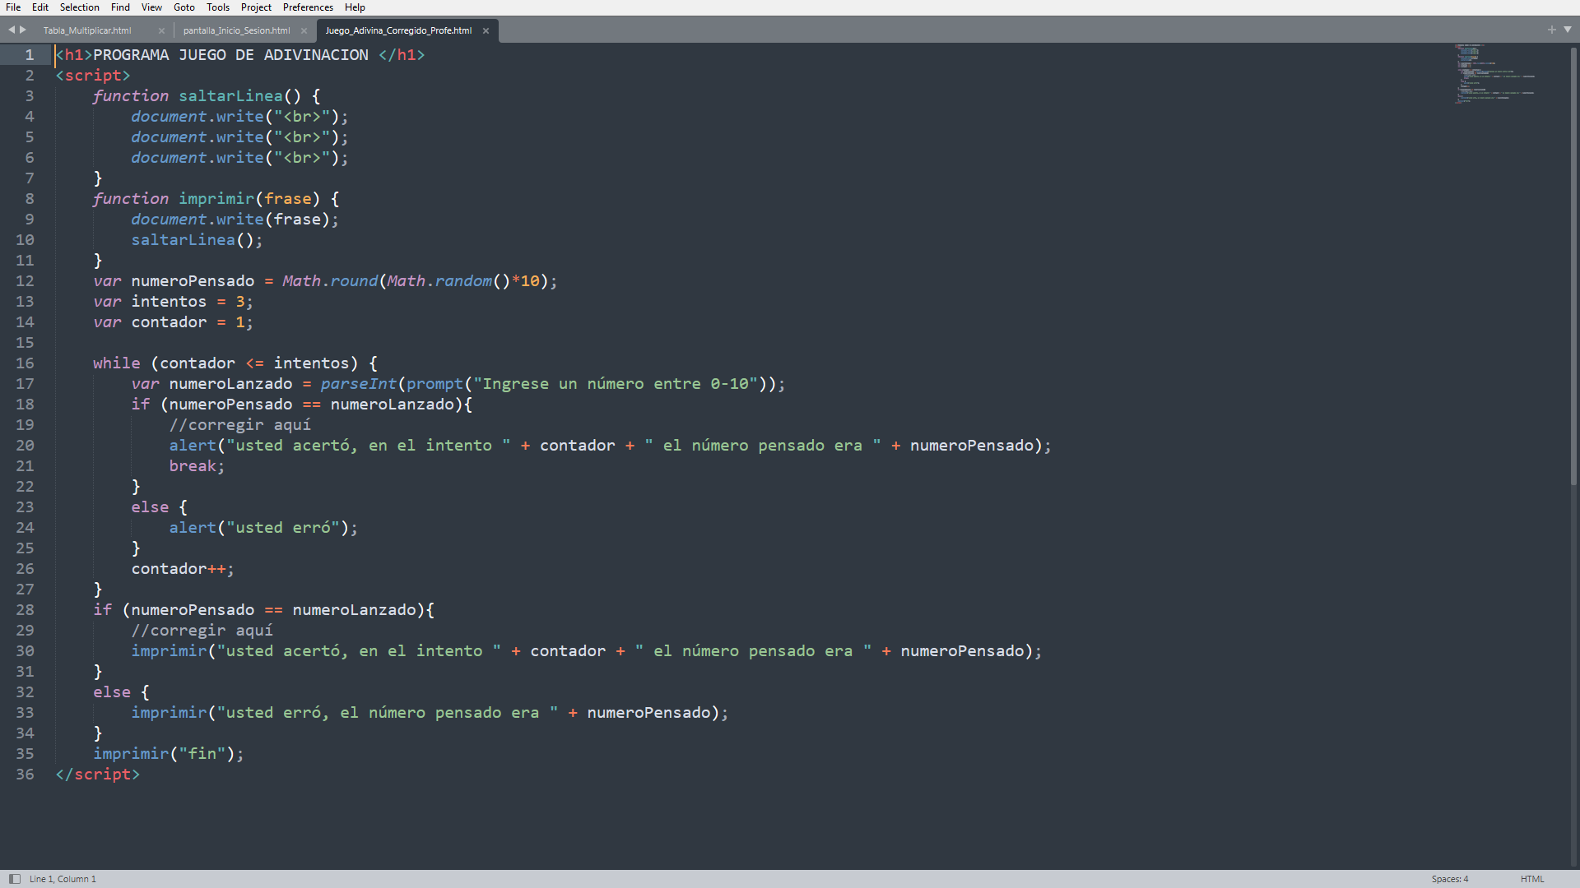This screenshot has width=1580, height=888.
Task: Click document.write(frase) on line 9
Action: (235, 220)
